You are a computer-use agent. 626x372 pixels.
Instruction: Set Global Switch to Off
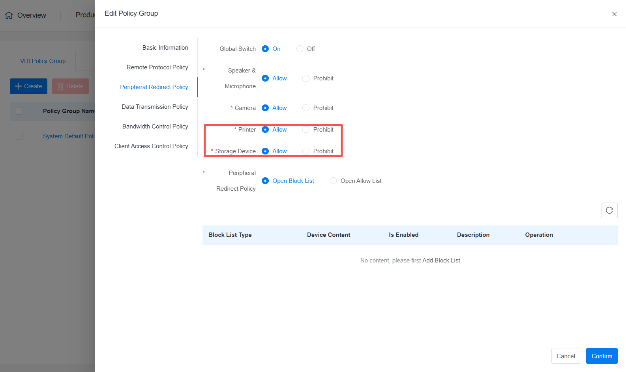pos(300,49)
